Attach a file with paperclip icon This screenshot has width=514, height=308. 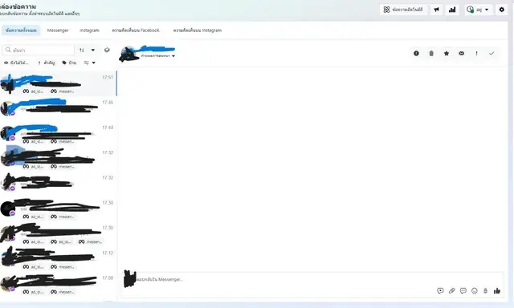451,290
